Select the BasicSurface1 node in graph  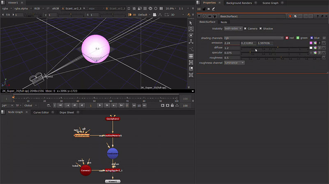pos(82,135)
